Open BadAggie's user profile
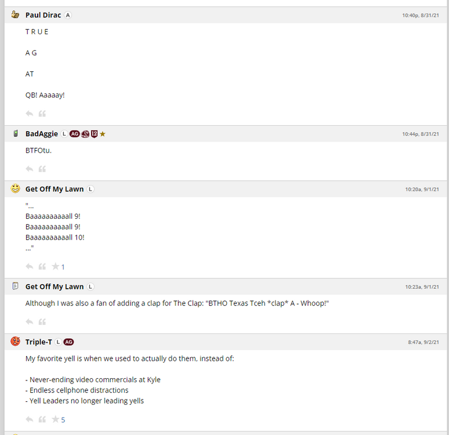Screen dimensions: 449x435 (x=42, y=134)
